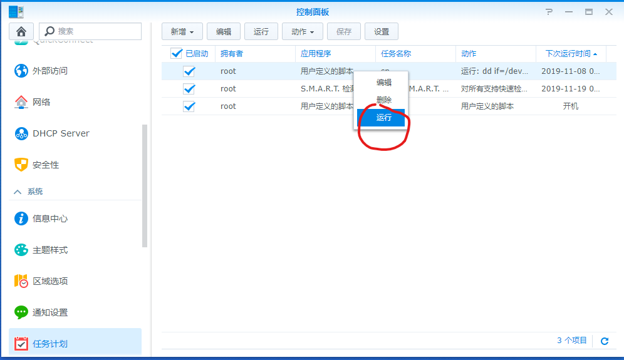Click the 运行 (Run) toolbar button
This screenshot has width=624, height=360.
tap(261, 31)
